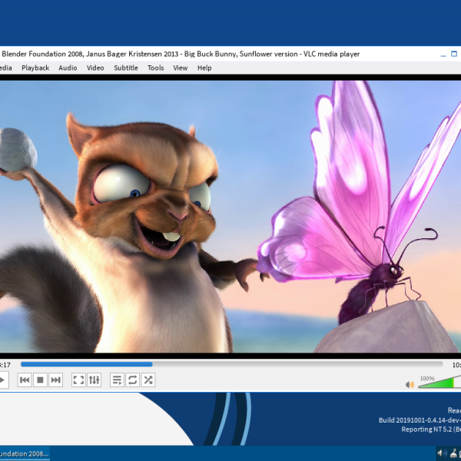Toggle the playlist view

117,380
